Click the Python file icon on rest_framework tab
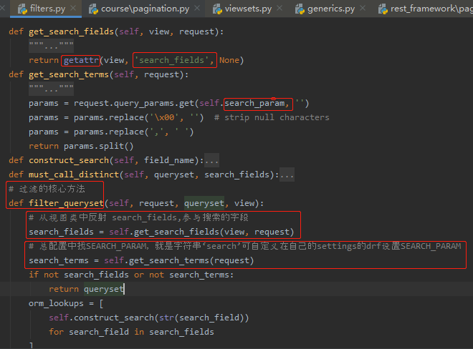Screen dimensions: 473x349 (383, 9)
